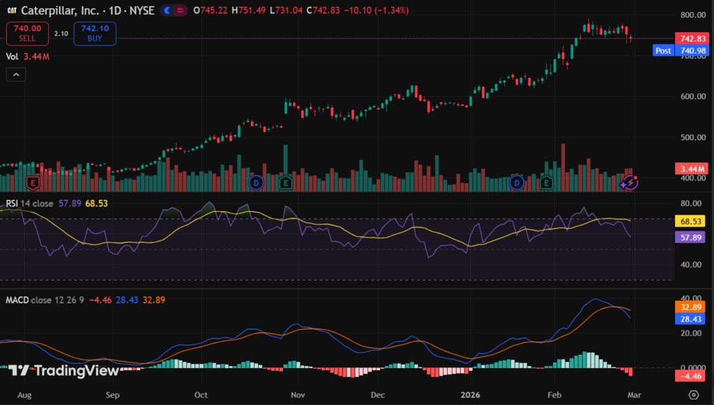Open chart settings via bottom-right gear icon
This screenshot has height=405, width=714.
point(693,395)
